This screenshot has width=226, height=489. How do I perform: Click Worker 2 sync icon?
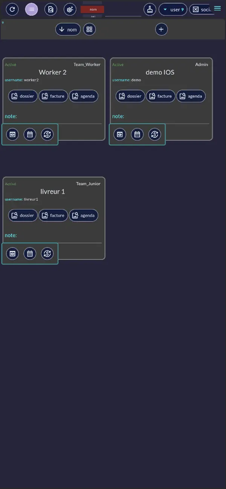point(47,134)
